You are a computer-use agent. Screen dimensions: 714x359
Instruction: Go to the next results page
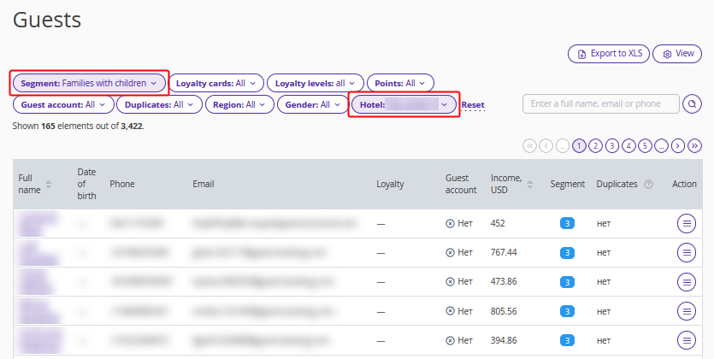click(677, 146)
